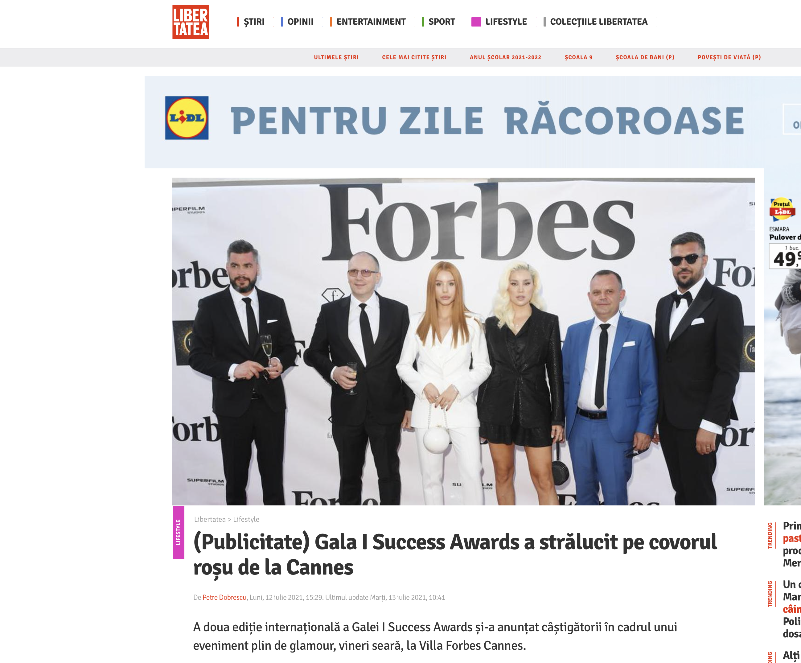
Task: Click the Prețul Lidl badge icon
Action: 782,209
